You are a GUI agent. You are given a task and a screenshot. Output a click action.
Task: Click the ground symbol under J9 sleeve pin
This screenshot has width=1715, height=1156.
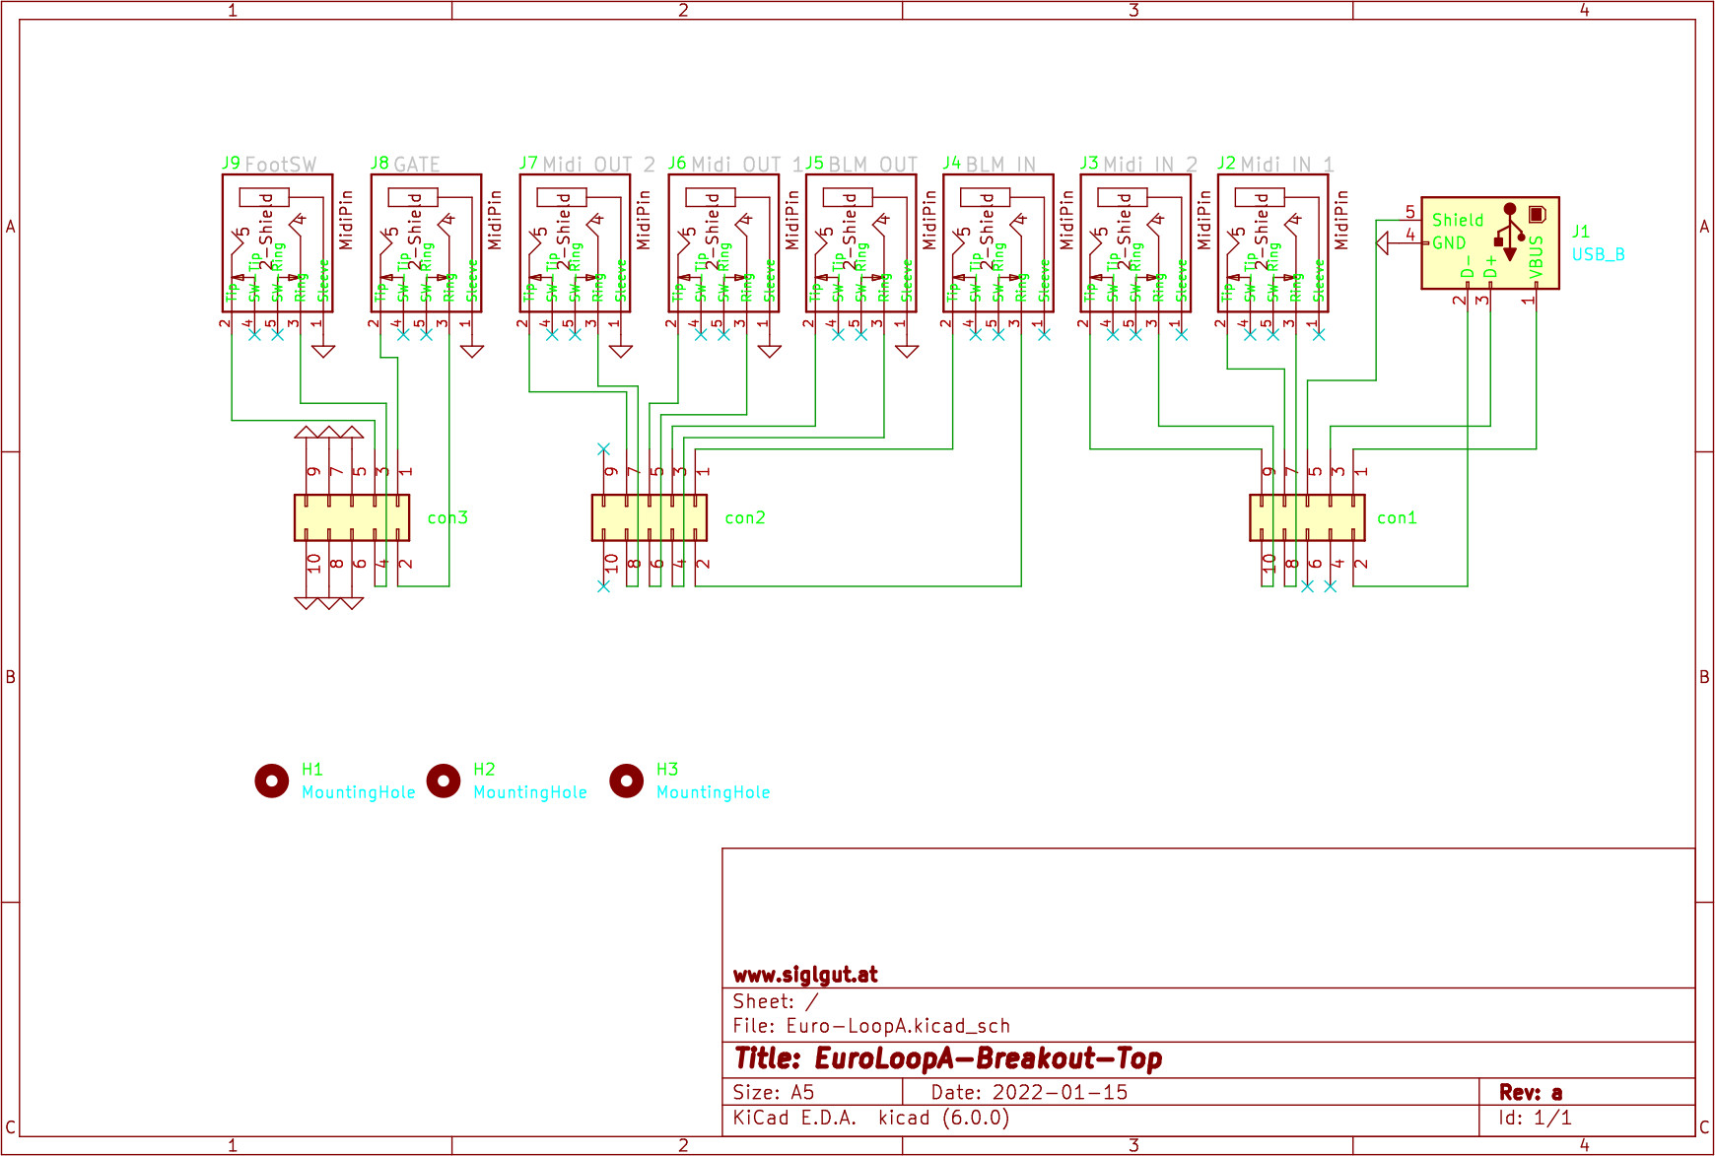point(323,350)
